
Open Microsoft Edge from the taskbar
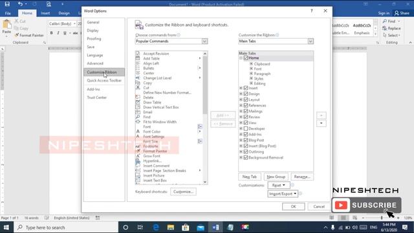[x=156, y=227]
